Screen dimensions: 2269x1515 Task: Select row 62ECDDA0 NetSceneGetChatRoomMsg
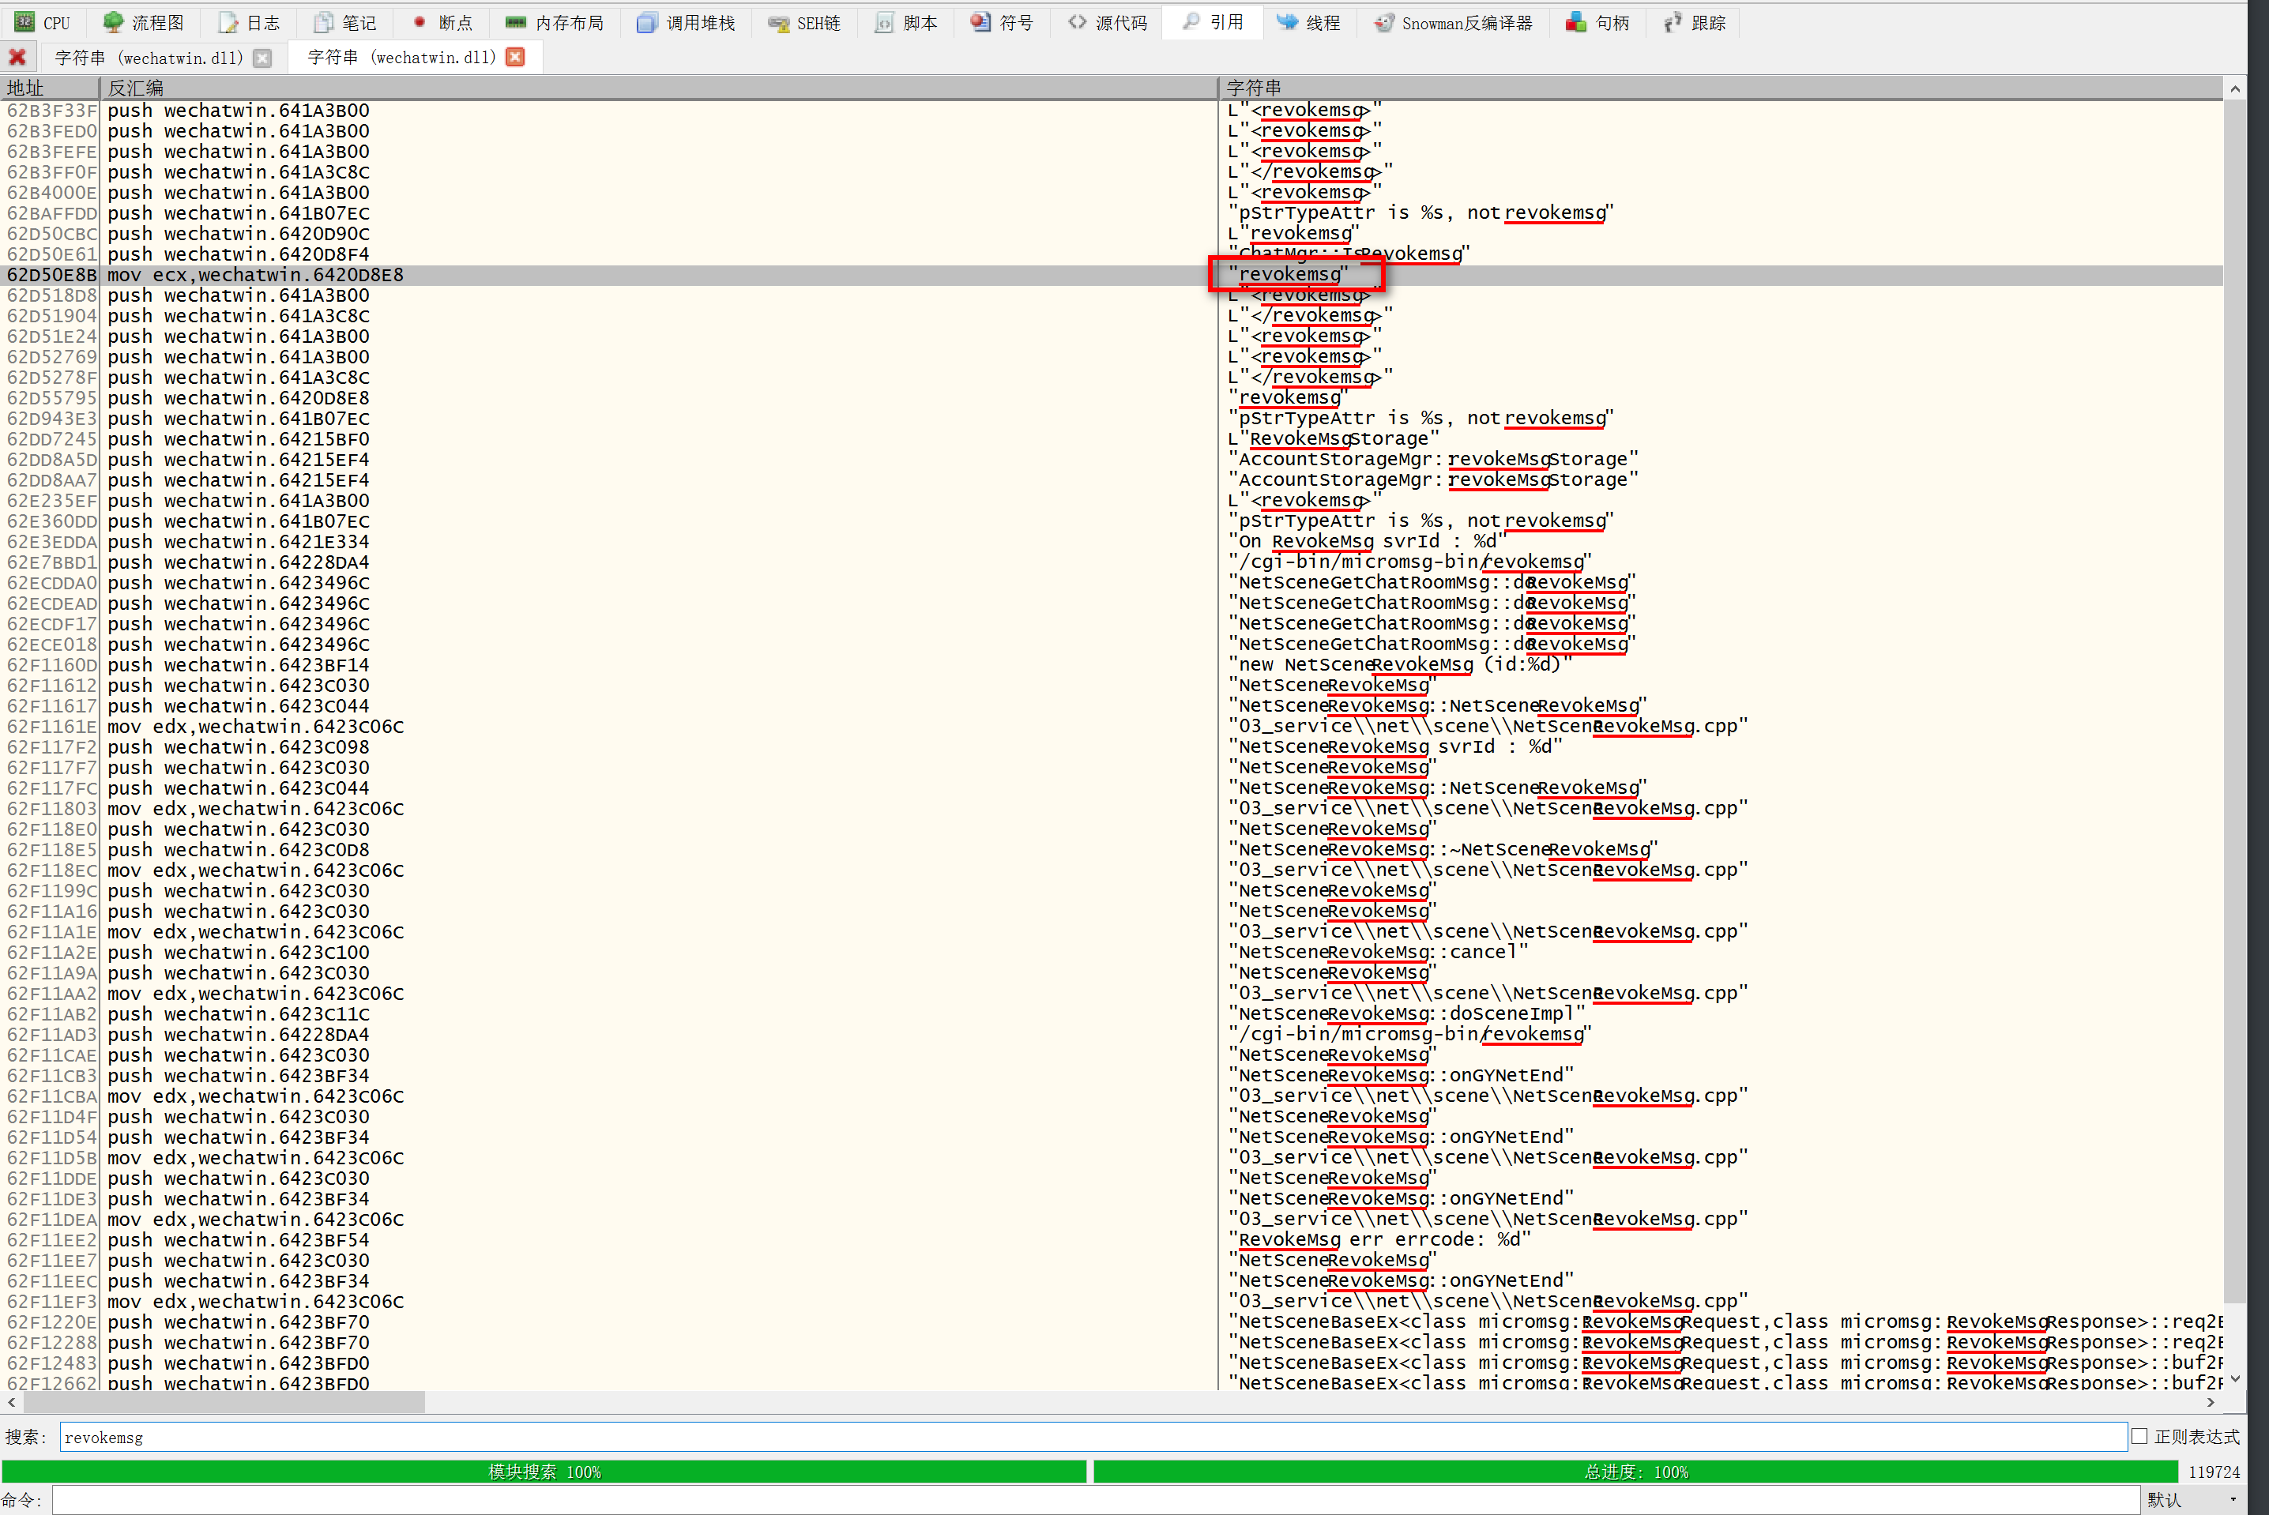[x=1112, y=583]
